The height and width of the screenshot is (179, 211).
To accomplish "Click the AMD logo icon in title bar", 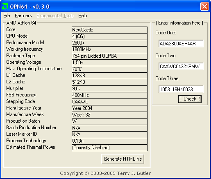I will pos(5,6).
